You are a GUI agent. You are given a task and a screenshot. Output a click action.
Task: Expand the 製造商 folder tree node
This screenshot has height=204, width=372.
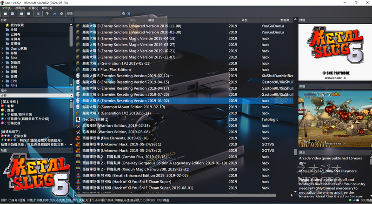pos(2,62)
